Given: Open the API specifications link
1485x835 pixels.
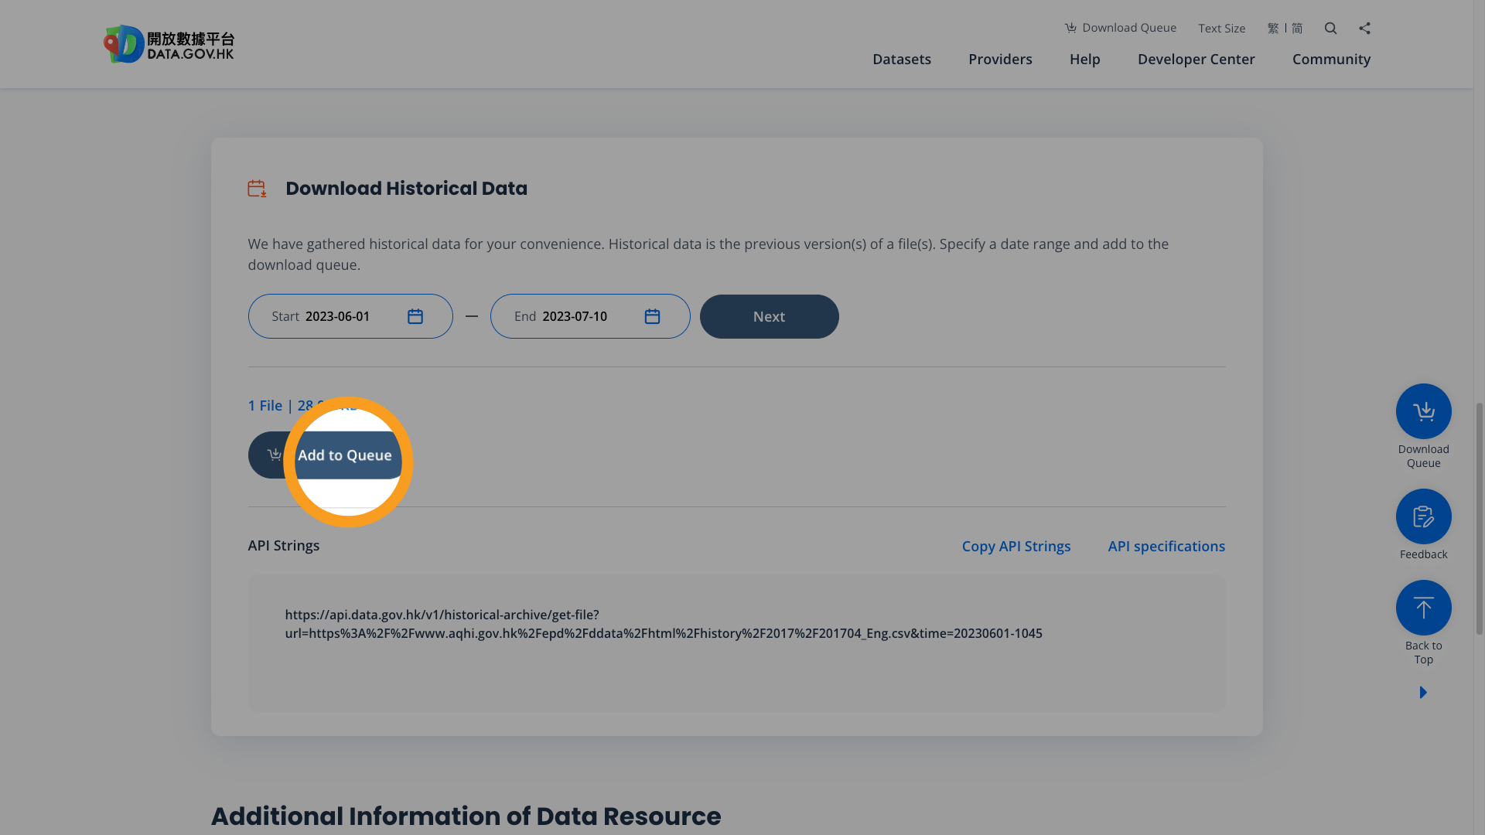Looking at the screenshot, I should point(1166,546).
